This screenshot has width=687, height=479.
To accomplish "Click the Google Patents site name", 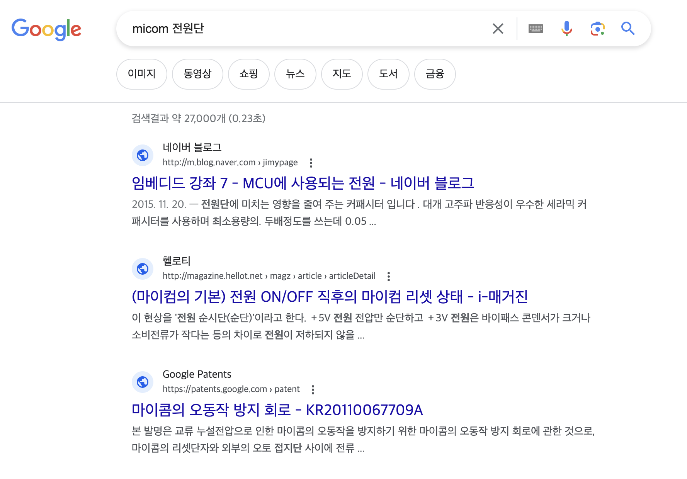I will tap(197, 374).
